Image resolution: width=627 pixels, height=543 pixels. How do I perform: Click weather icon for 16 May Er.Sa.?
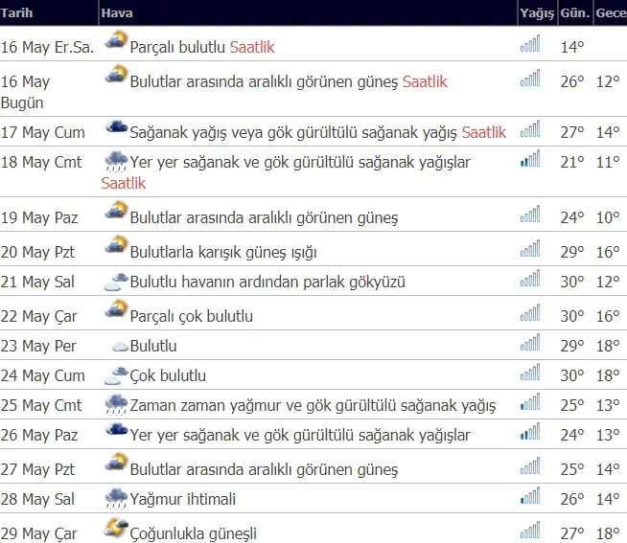[116, 40]
